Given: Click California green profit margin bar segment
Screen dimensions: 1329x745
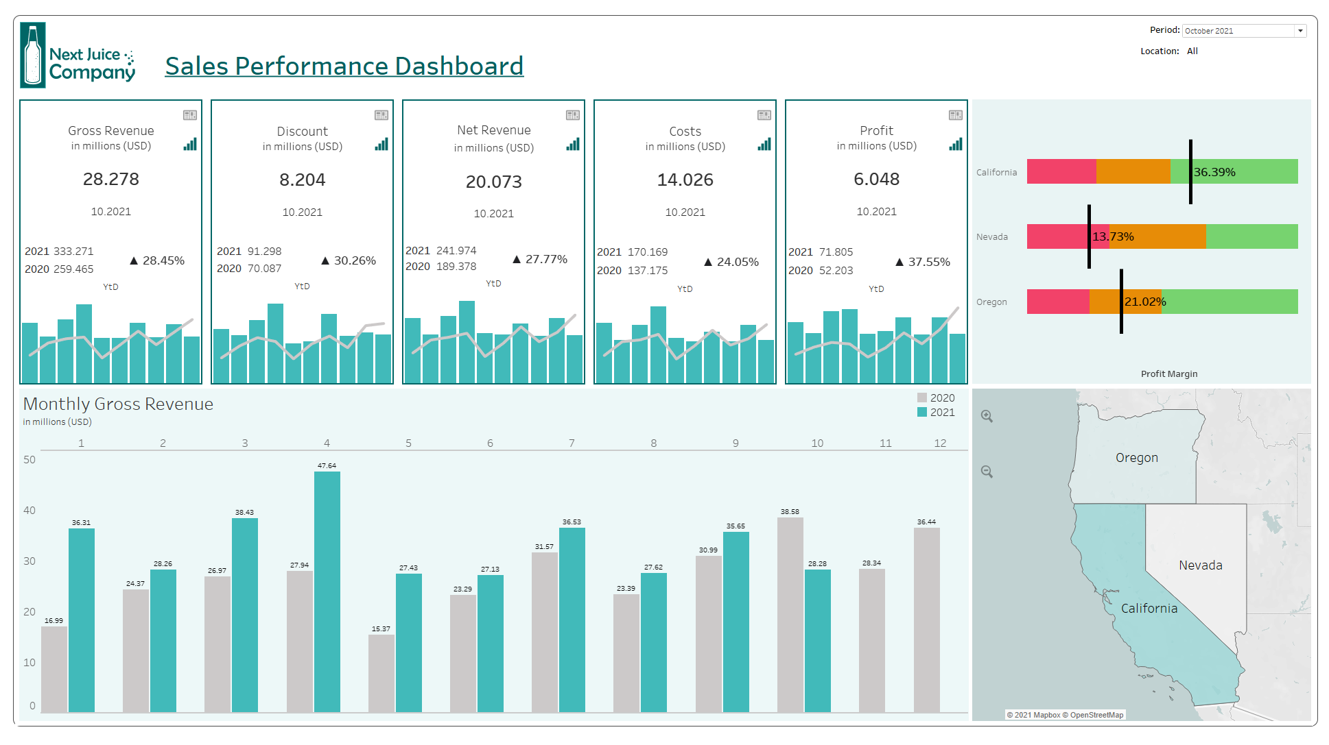Looking at the screenshot, I should point(1262,171).
